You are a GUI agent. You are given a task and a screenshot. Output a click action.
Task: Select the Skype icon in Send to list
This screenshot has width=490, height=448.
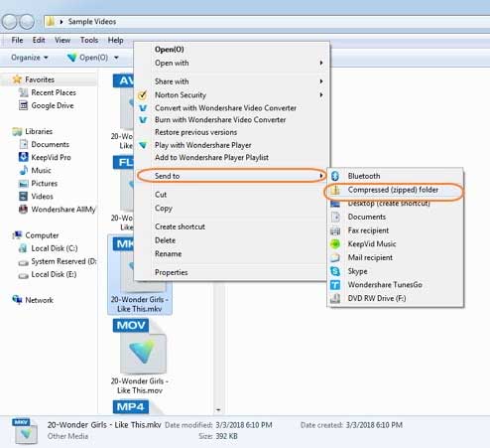pos(335,271)
